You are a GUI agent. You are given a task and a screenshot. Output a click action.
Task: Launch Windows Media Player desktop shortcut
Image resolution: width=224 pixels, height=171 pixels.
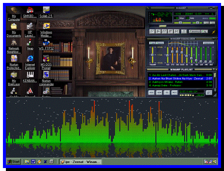[46, 30]
